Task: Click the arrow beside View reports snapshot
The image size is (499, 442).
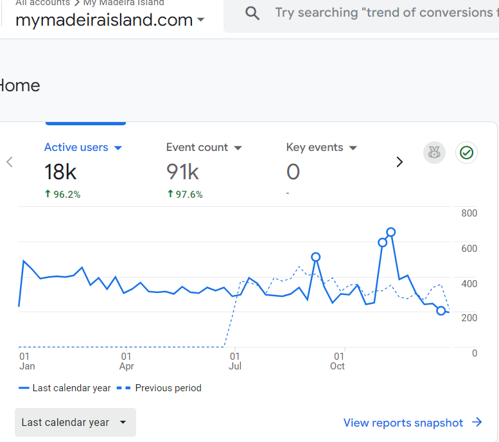Action: 477,422
